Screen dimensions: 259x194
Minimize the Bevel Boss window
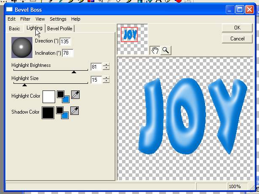(x=230, y=10)
